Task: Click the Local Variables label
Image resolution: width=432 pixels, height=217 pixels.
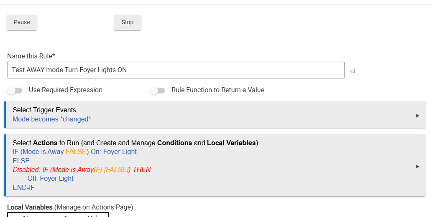Action: coord(30,207)
